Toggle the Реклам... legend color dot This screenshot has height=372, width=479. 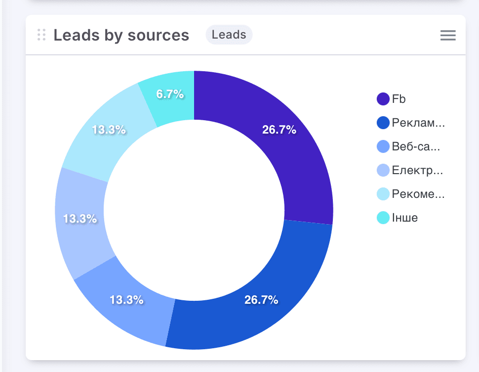(383, 123)
